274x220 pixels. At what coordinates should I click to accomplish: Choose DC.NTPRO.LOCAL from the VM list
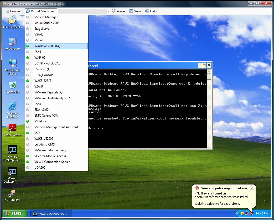[57, 63]
